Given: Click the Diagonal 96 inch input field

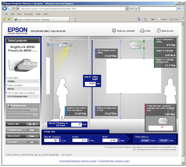Looking at the screenshot, I should (x=51, y=141).
